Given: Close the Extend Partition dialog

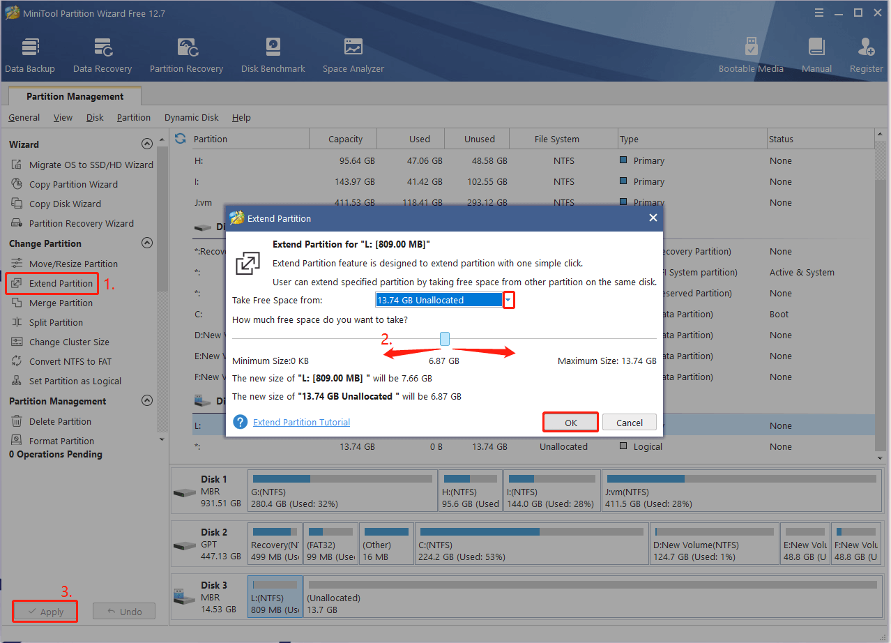Looking at the screenshot, I should [653, 218].
